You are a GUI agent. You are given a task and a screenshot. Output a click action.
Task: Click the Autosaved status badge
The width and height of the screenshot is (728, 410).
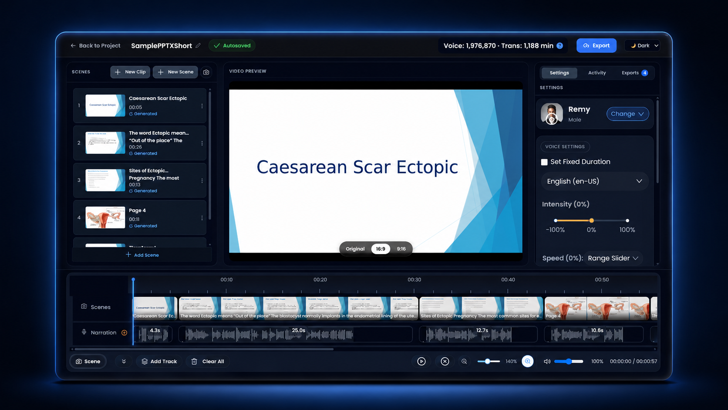tap(232, 45)
